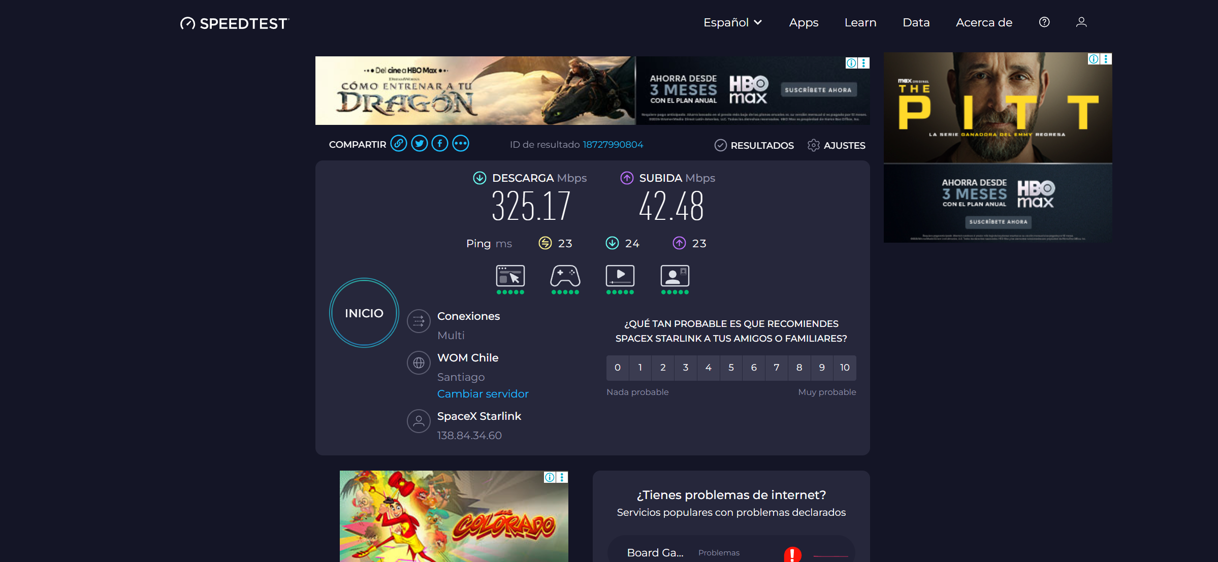The height and width of the screenshot is (562, 1218).
Task: Choose rating 7 on recommendation scale
Action: (776, 368)
